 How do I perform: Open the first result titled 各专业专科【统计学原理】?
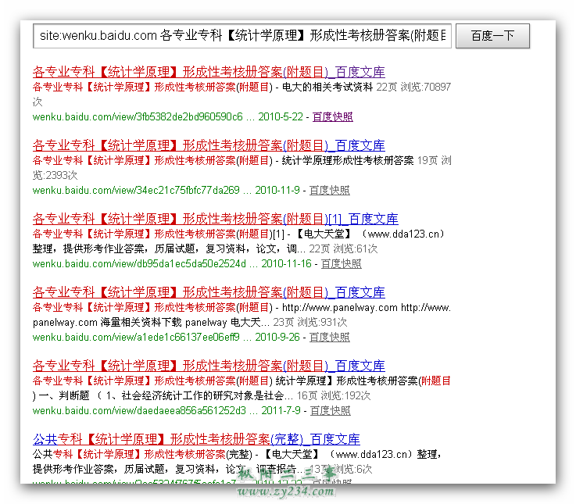(209, 72)
